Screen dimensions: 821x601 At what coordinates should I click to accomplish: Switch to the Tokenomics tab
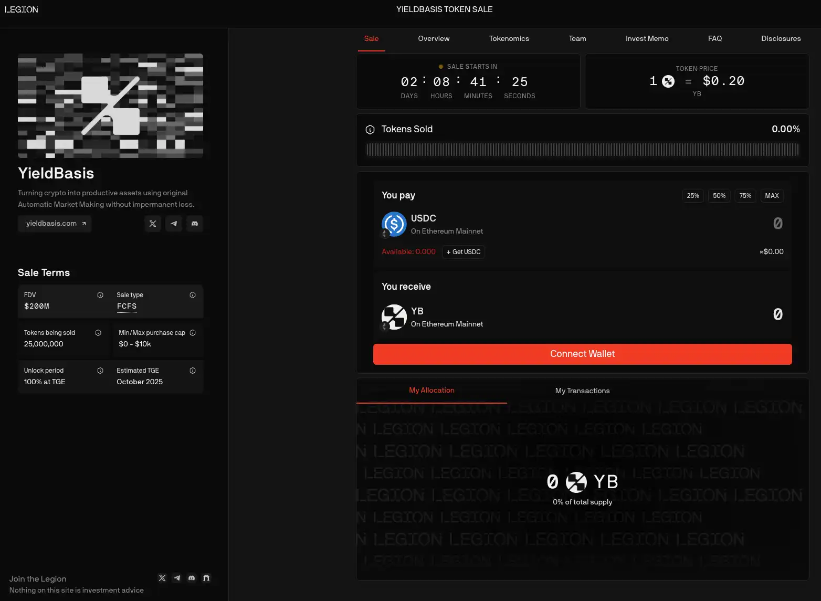[x=509, y=39]
